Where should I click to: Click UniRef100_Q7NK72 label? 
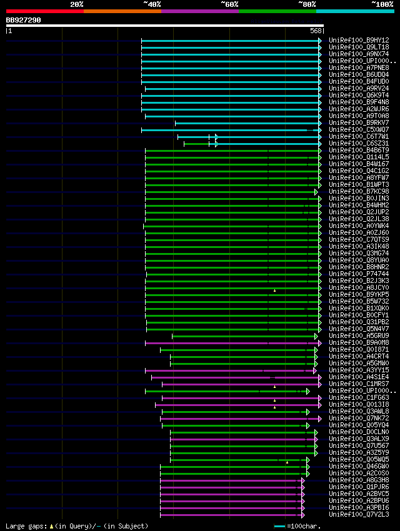359,418
